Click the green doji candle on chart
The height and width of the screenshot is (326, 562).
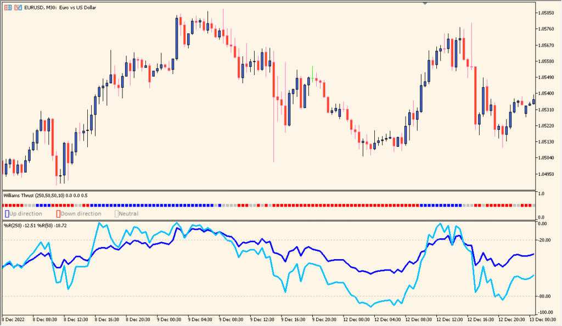[x=312, y=76]
